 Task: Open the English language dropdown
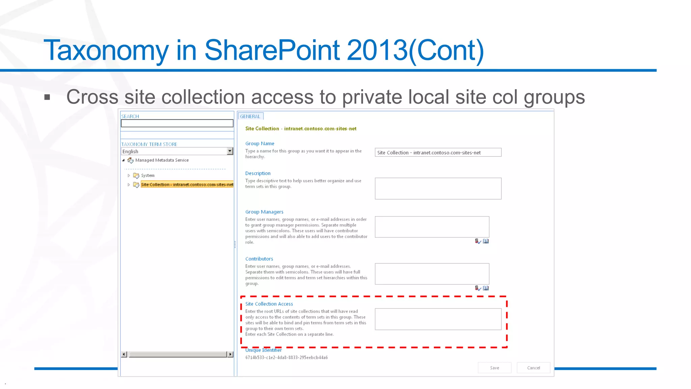(230, 151)
